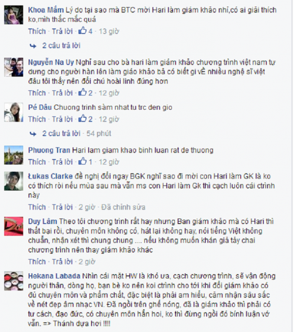Click thumbs-up icon on Phuong Tran comment
This screenshot has height=332, width=294.
(83, 161)
